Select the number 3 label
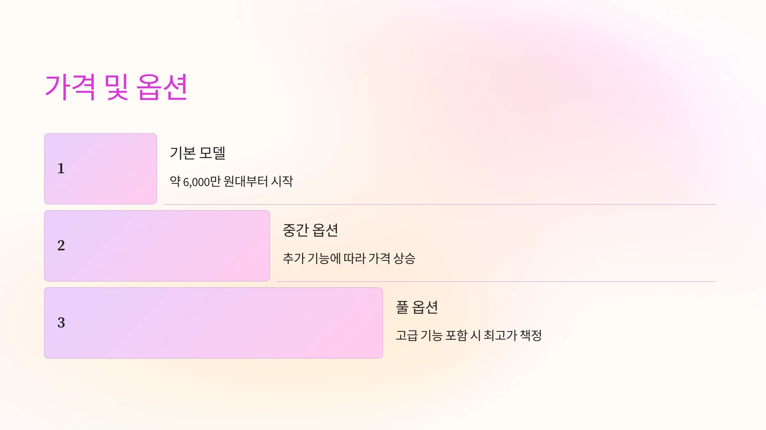This screenshot has width=766, height=430. pos(61,323)
